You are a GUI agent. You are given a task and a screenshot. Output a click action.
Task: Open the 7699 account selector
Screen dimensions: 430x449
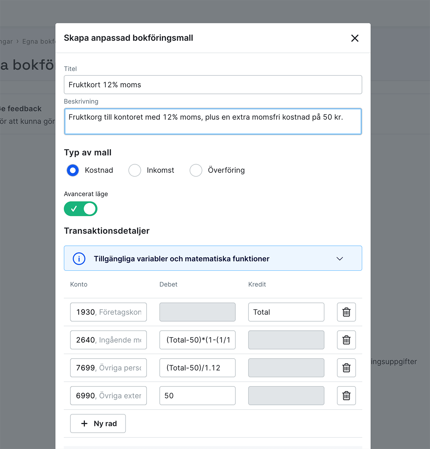click(x=108, y=368)
